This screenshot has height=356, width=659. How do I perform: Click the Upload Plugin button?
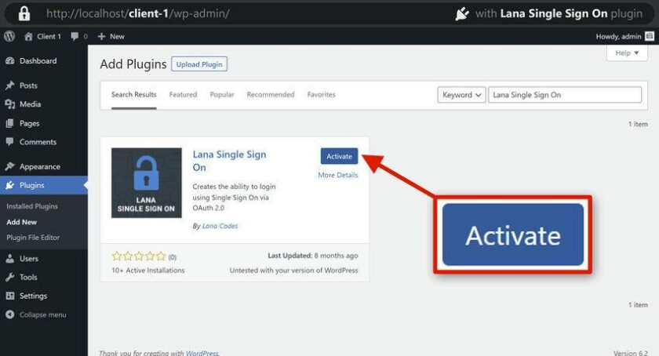tap(199, 64)
